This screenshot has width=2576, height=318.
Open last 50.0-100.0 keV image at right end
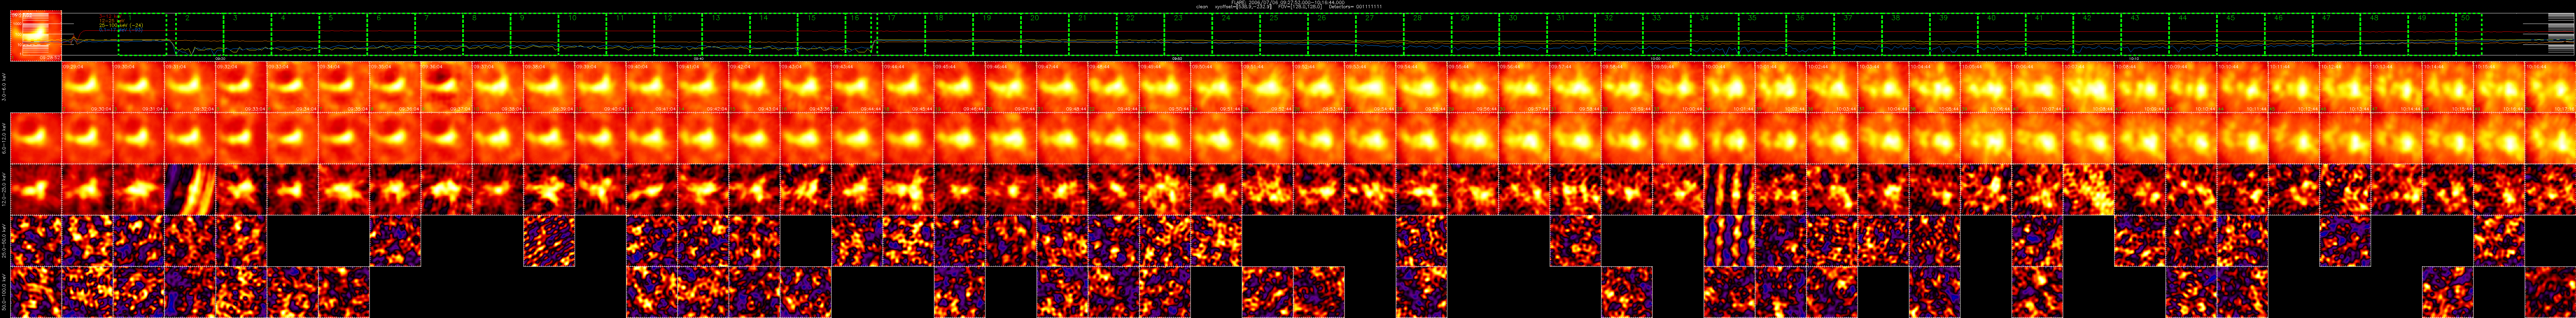pos(2550,292)
